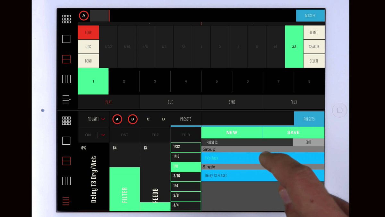Set loop size to 1/4
Viewport: 385px width, 217px height.
pos(164,47)
